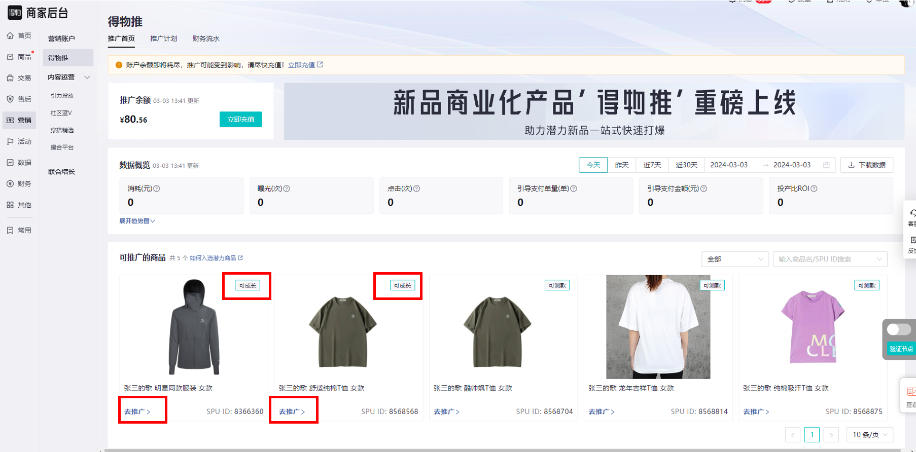This screenshot has height=452, width=916.
Task: Open the 10 条/页 page size dropdown
Action: tap(869, 435)
